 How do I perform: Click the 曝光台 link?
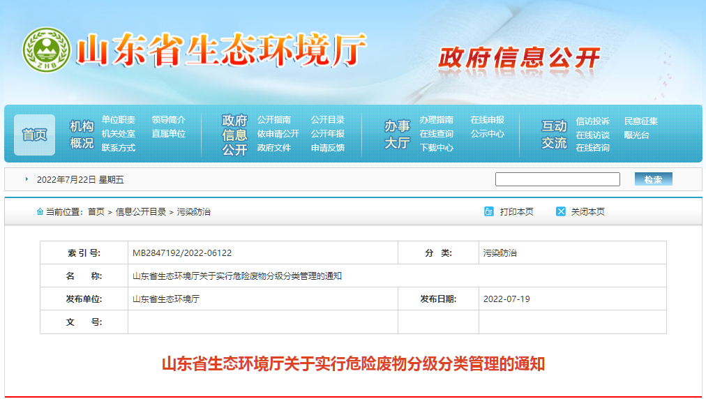click(636, 135)
